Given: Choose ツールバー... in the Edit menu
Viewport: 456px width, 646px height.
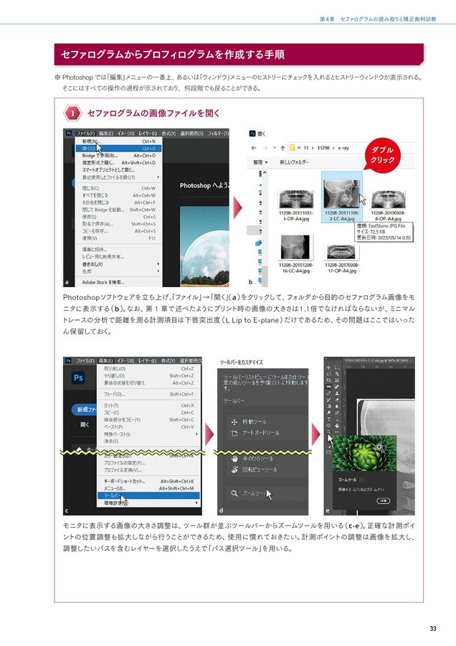Looking at the screenshot, I should (148, 495).
